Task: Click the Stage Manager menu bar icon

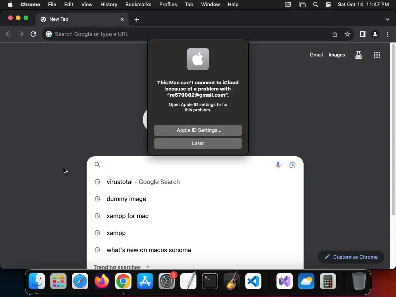Action: click(302, 5)
